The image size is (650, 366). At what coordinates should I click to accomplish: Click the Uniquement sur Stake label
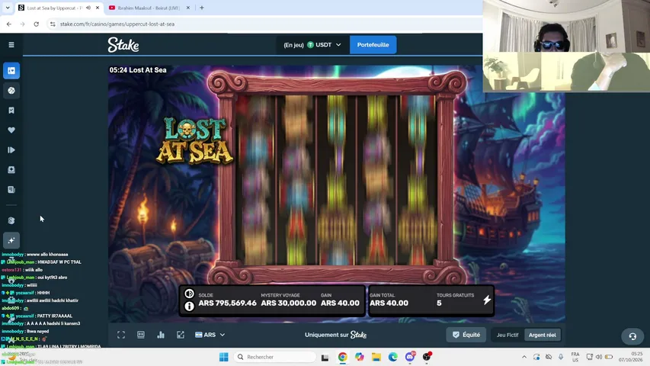pyautogui.click(x=335, y=335)
